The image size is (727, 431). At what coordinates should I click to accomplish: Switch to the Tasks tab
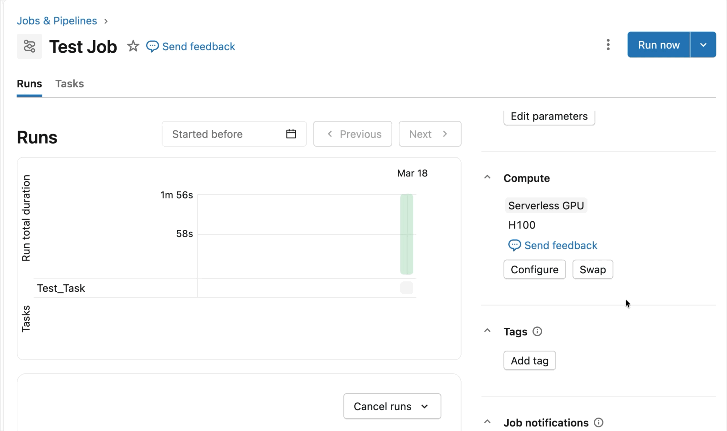click(70, 84)
